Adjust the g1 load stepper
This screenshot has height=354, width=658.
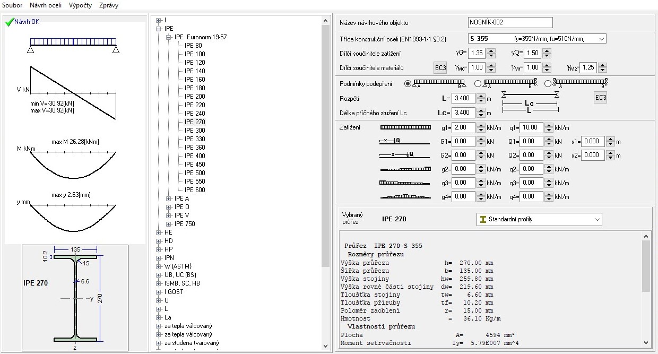click(x=481, y=127)
